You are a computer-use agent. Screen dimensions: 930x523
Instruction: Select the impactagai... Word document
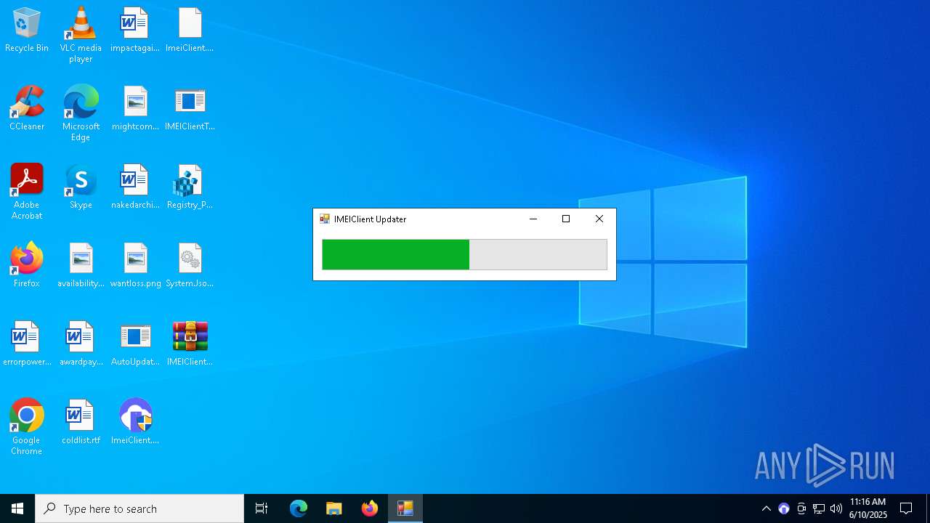coord(135,31)
